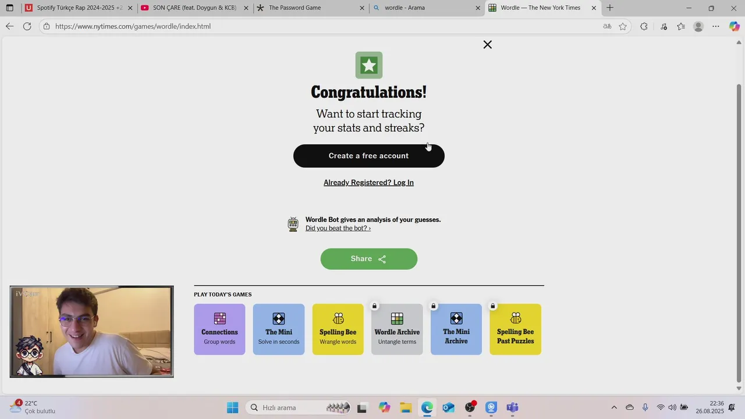Open Edge Settings and more menu
Image resolution: width=745 pixels, height=419 pixels.
pyautogui.click(x=716, y=26)
